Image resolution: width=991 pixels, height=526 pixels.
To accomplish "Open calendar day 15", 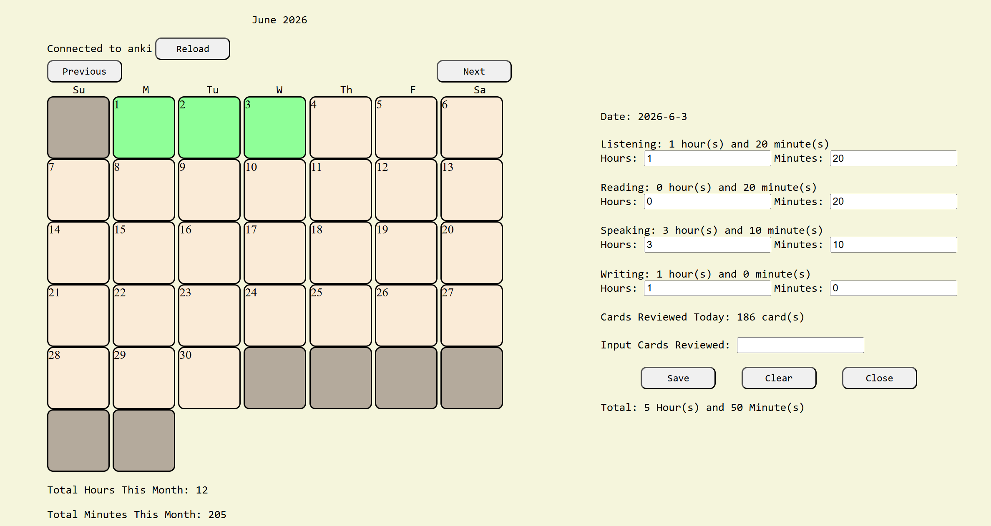I will tap(144, 253).
